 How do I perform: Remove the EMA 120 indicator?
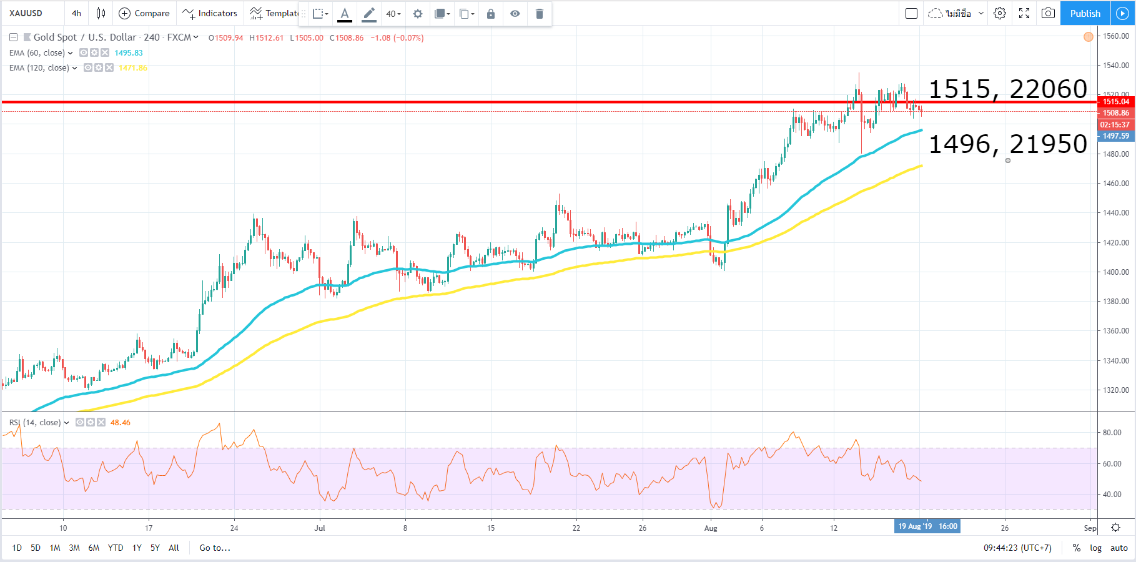[x=109, y=68]
